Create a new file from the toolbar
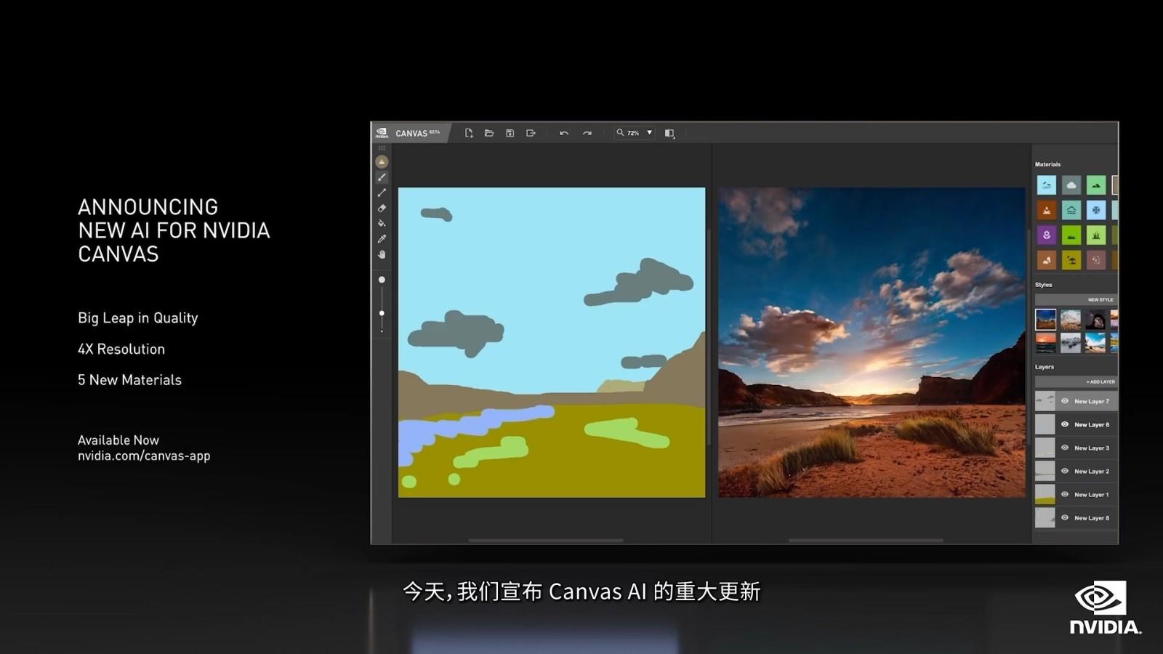 click(469, 133)
